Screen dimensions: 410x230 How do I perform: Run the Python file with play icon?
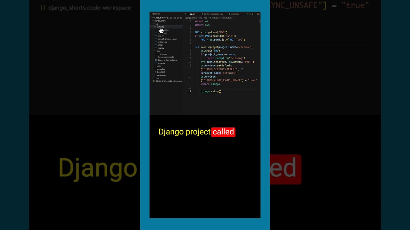pyautogui.click(x=253, y=14)
